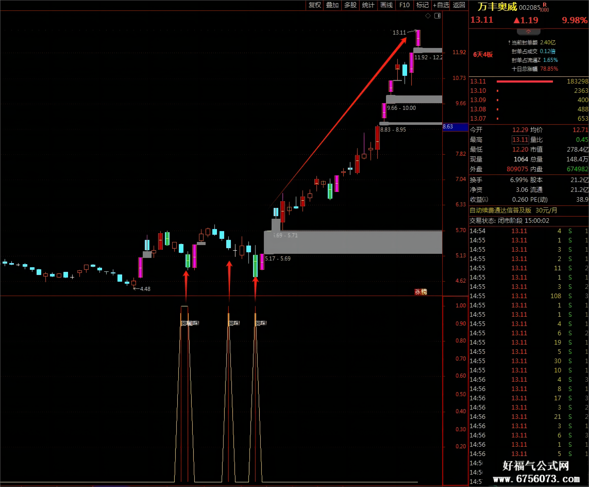Click the 均价 value 12.71
Image resolution: width=589 pixels, height=487 pixels.
[x=580, y=129]
